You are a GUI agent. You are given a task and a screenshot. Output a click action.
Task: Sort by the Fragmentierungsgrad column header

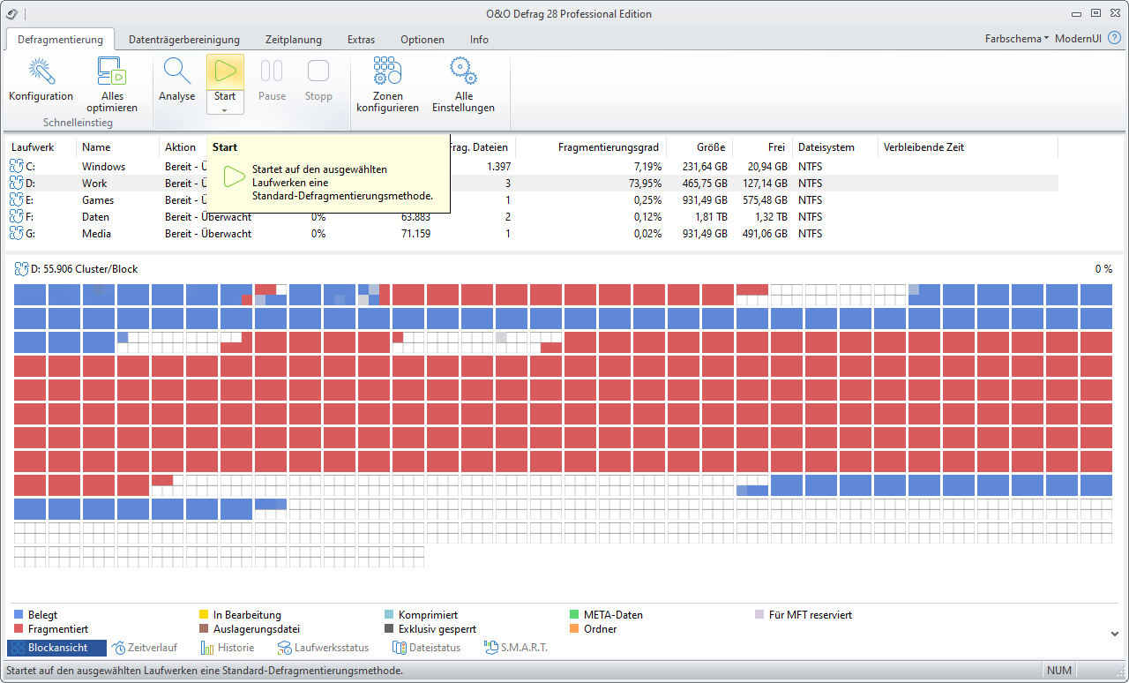(591, 147)
